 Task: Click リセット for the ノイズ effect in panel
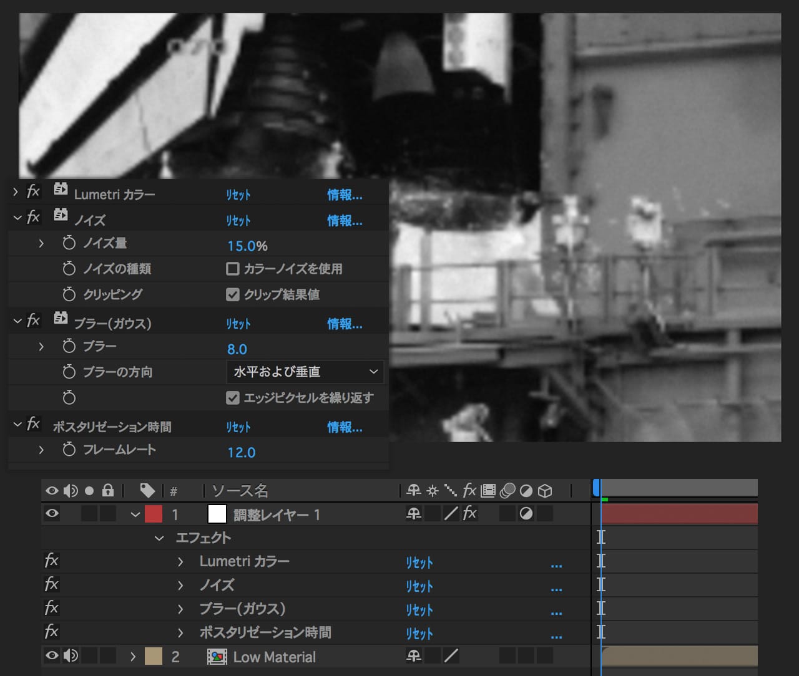point(238,221)
